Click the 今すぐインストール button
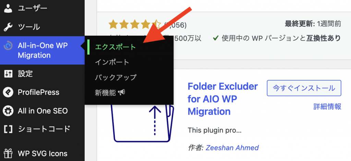This screenshot has width=351, height=161. click(x=304, y=88)
